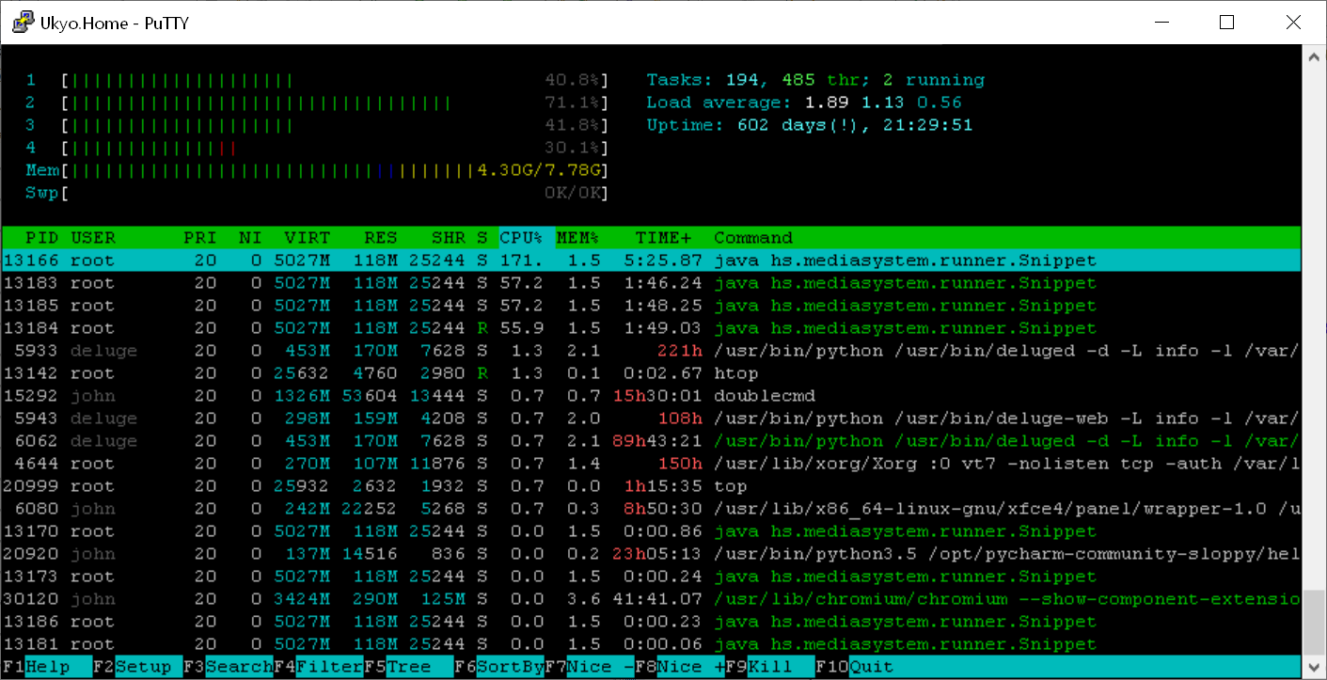This screenshot has height=680, width=1327.
Task: Click the scrollbar up arrow
Action: tap(1315, 55)
